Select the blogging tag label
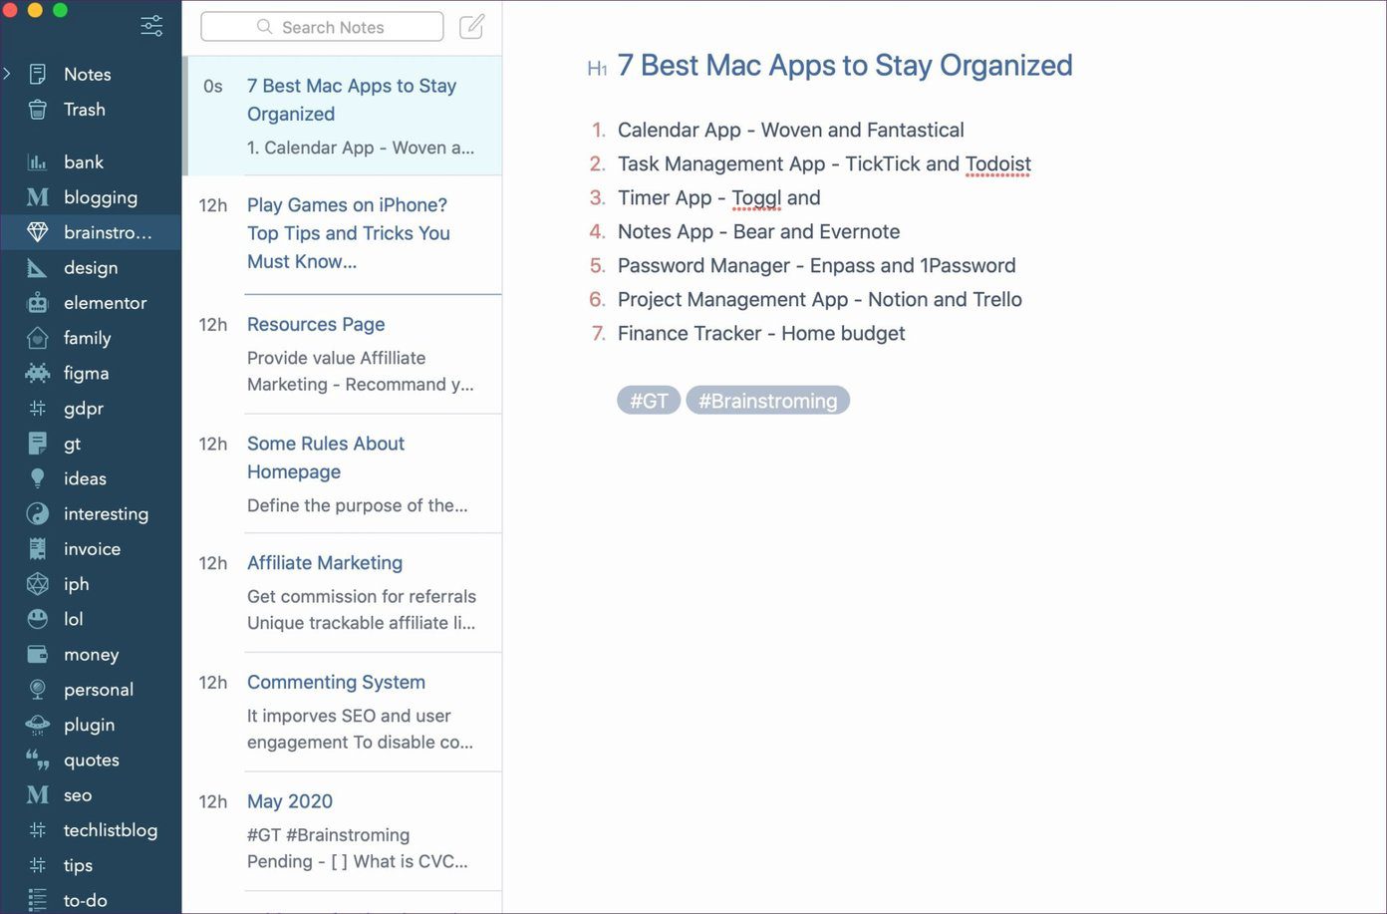The width and height of the screenshot is (1387, 914). click(x=101, y=197)
